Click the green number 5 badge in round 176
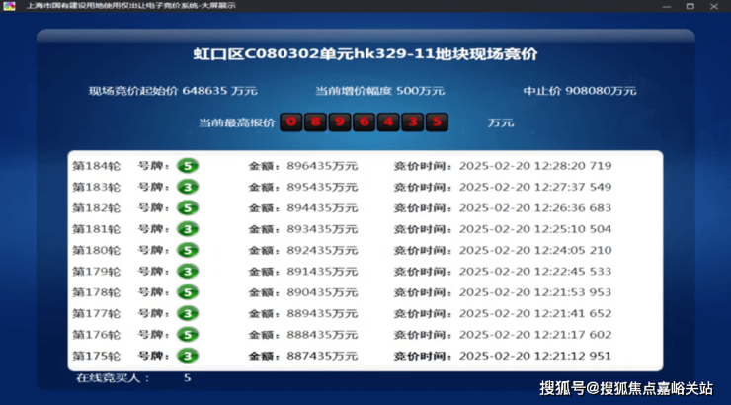The image size is (731, 405). (x=188, y=335)
